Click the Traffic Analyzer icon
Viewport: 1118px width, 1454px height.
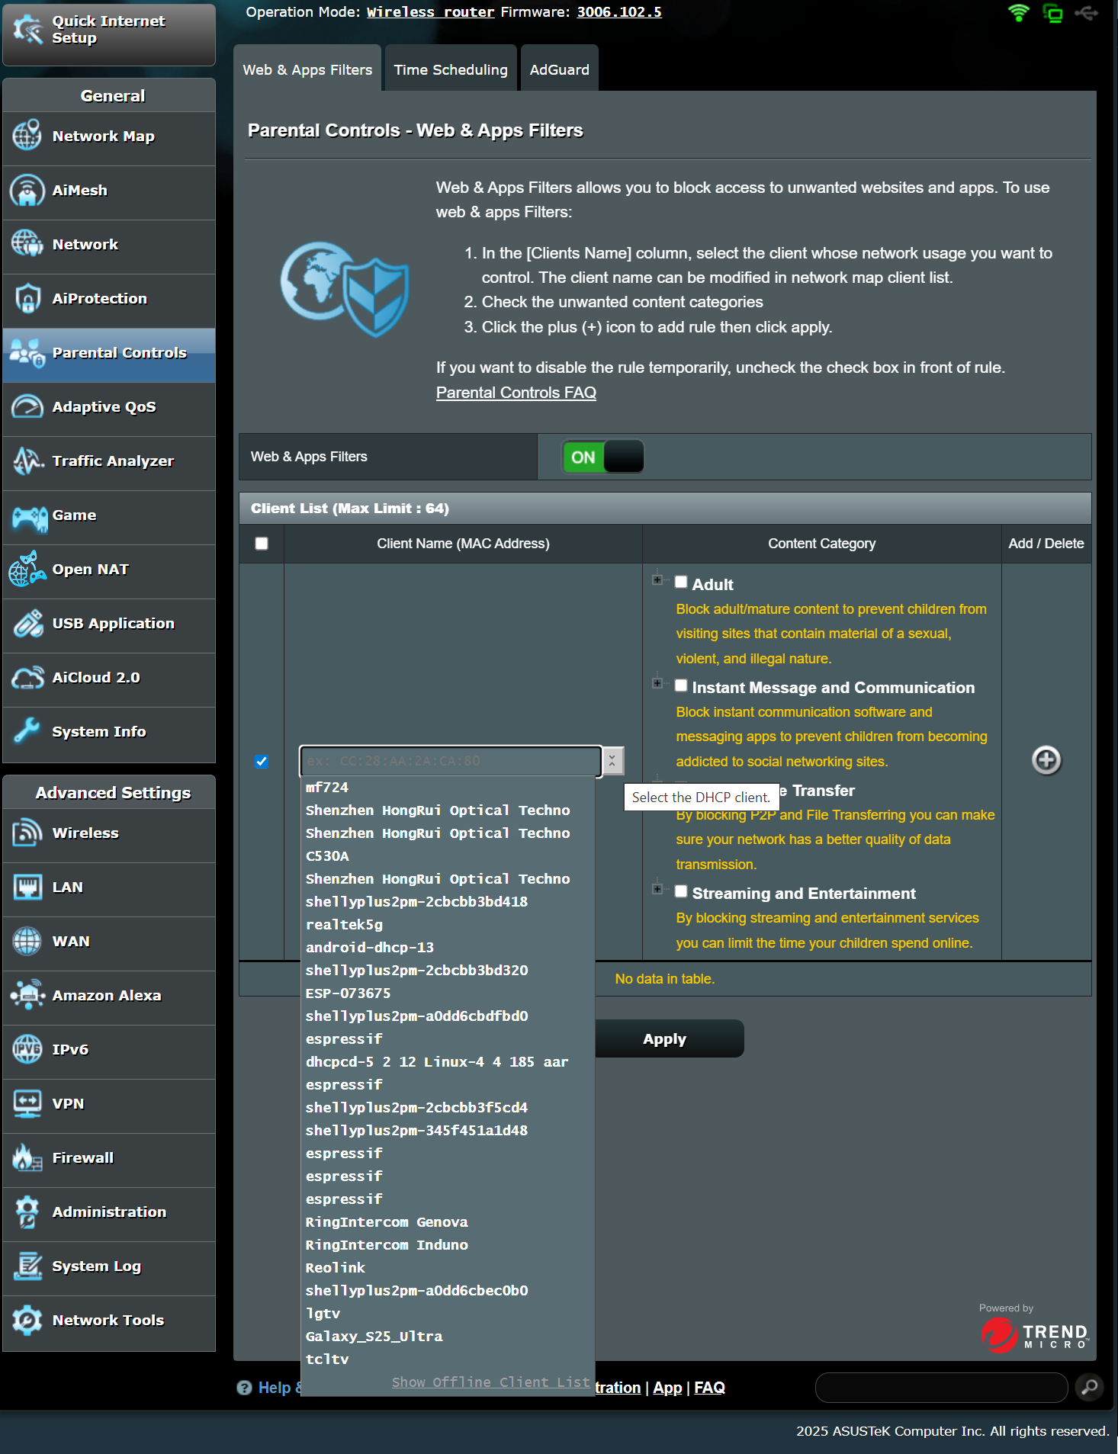(x=27, y=461)
